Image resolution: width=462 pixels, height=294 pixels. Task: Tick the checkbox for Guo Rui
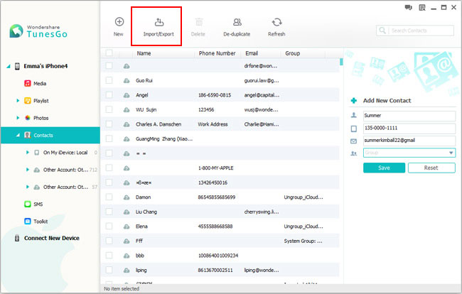click(109, 80)
